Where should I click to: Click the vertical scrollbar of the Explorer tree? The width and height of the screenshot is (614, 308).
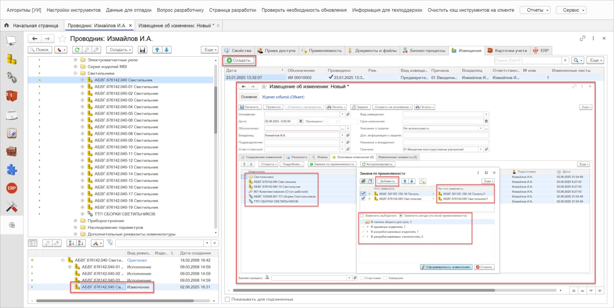(216, 110)
